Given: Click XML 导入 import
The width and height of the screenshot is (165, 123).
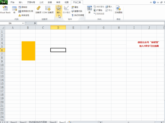Looking at the screenshot, I should click(x=109, y=7).
